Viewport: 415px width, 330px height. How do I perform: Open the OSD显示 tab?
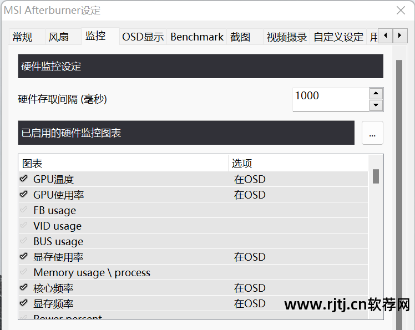pos(143,37)
